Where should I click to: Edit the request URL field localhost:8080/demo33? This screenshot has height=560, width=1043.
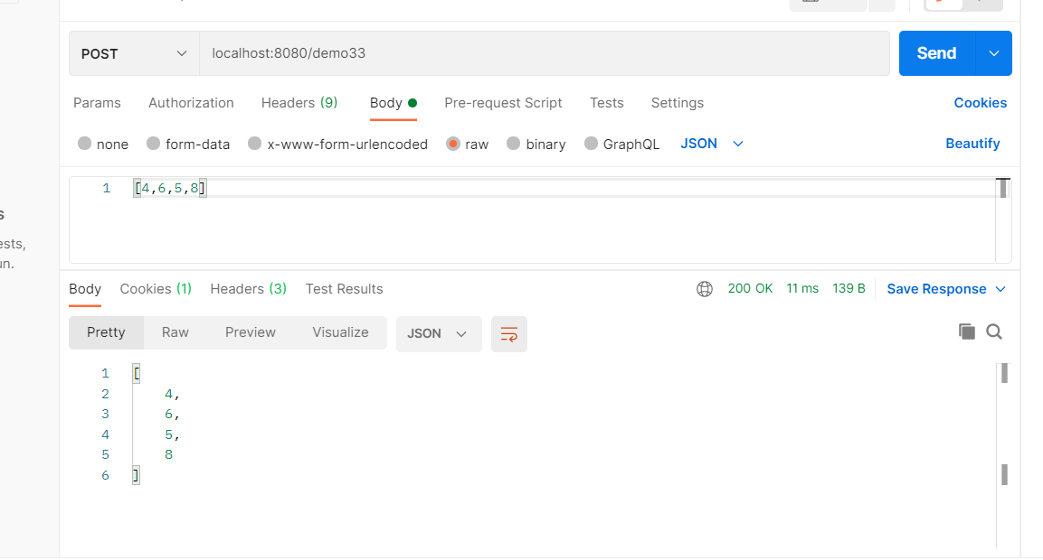[x=545, y=53]
